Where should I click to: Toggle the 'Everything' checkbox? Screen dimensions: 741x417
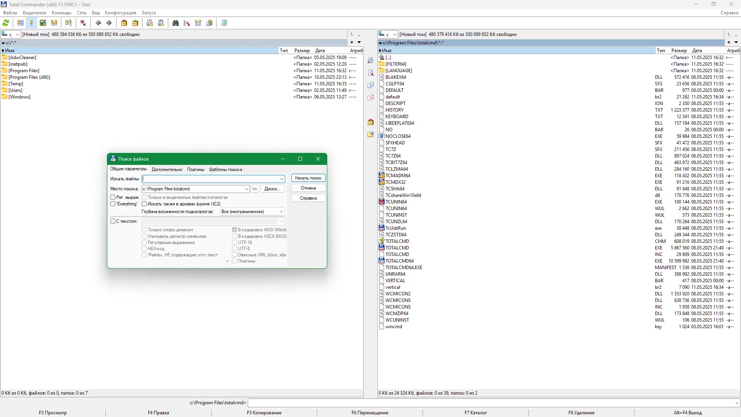point(113,204)
